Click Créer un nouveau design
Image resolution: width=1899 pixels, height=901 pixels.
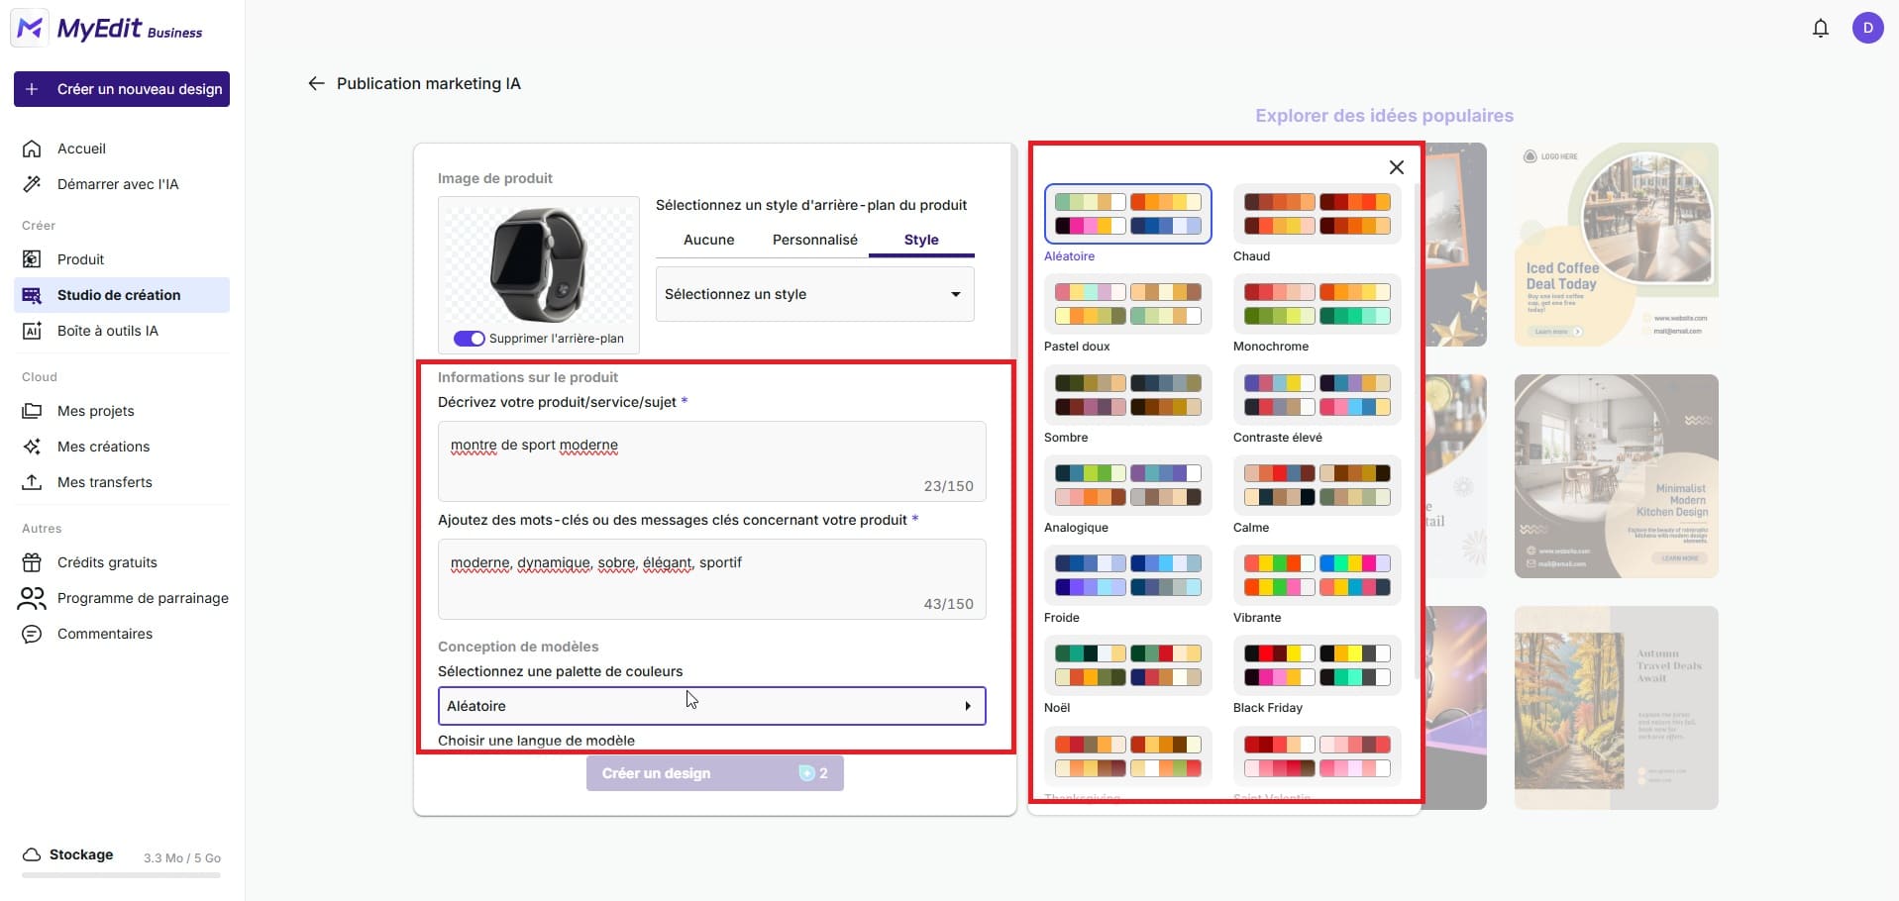[x=121, y=89]
